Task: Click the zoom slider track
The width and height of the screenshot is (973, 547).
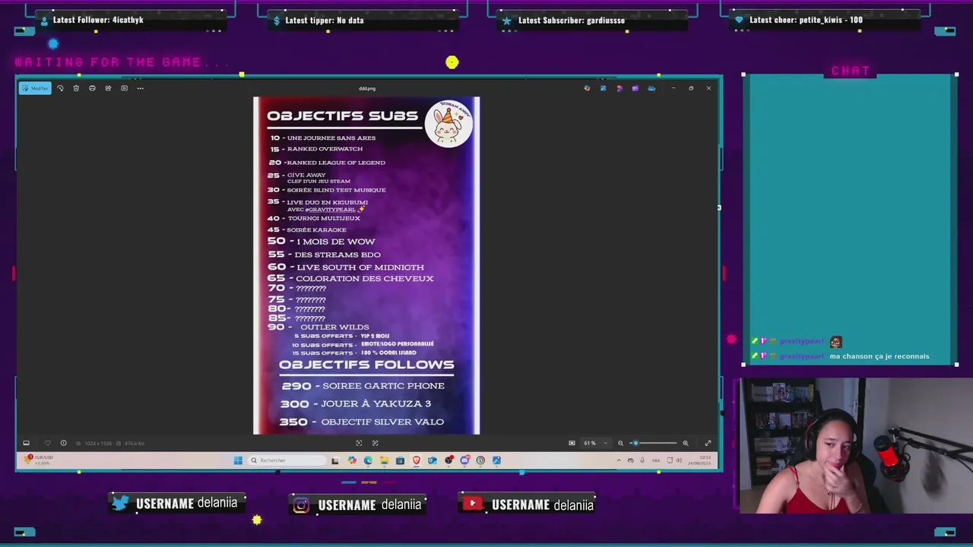Action: click(x=653, y=443)
